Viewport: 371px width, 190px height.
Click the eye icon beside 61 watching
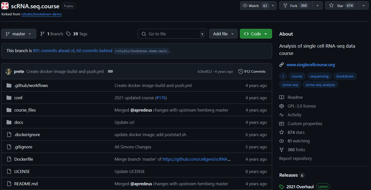pyautogui.click(x=282, y=141)
